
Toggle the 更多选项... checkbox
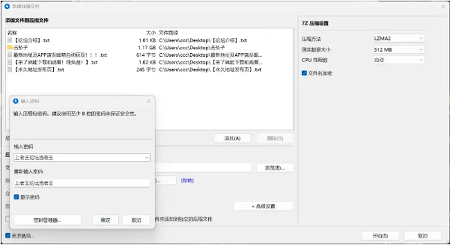(x=8, y=236)
